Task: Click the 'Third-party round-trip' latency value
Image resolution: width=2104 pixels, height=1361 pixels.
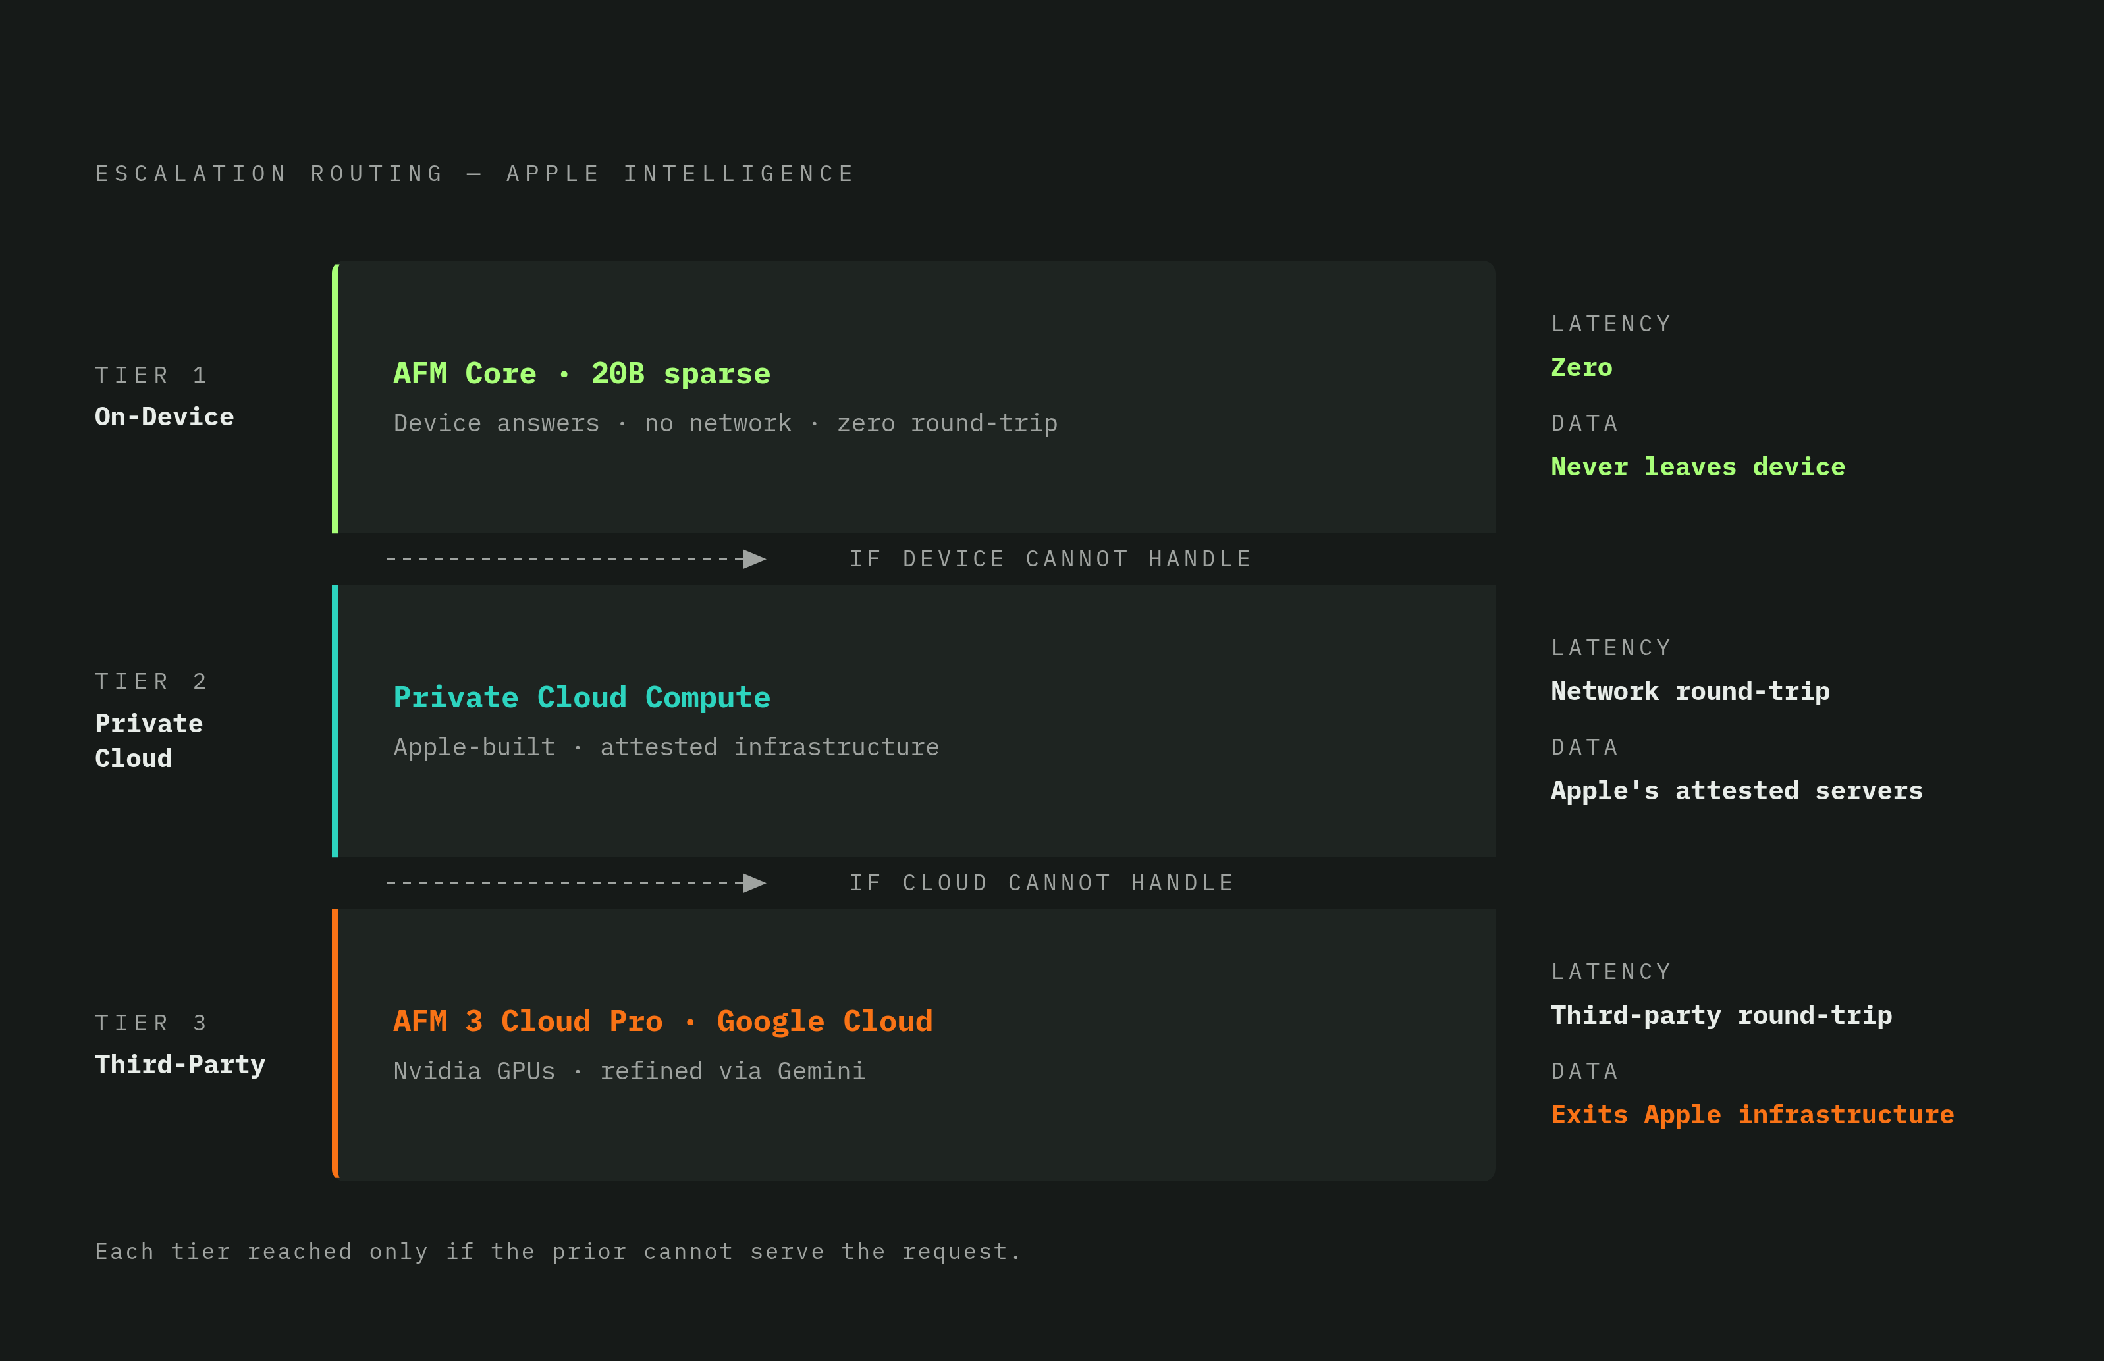Action: pos(1721,1015)
